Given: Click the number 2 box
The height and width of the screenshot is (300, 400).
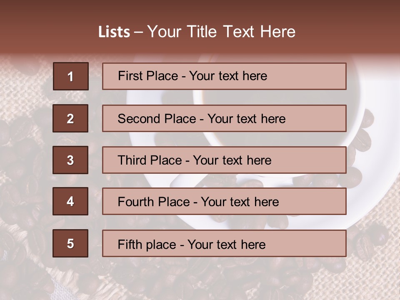Looking at the screenshot, I should (70, 118).
